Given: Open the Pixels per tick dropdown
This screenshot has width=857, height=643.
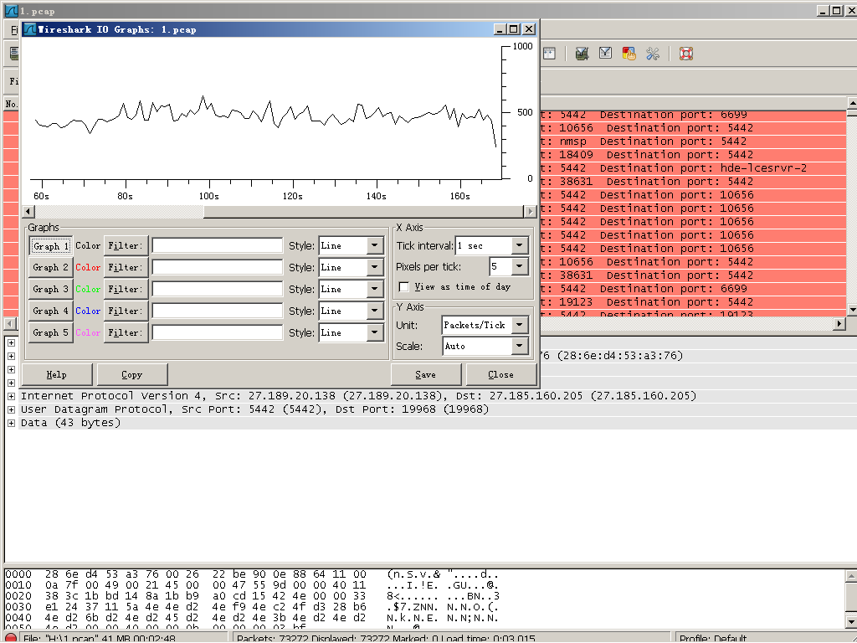Looking at the screenshot, I should coord(519,267).
